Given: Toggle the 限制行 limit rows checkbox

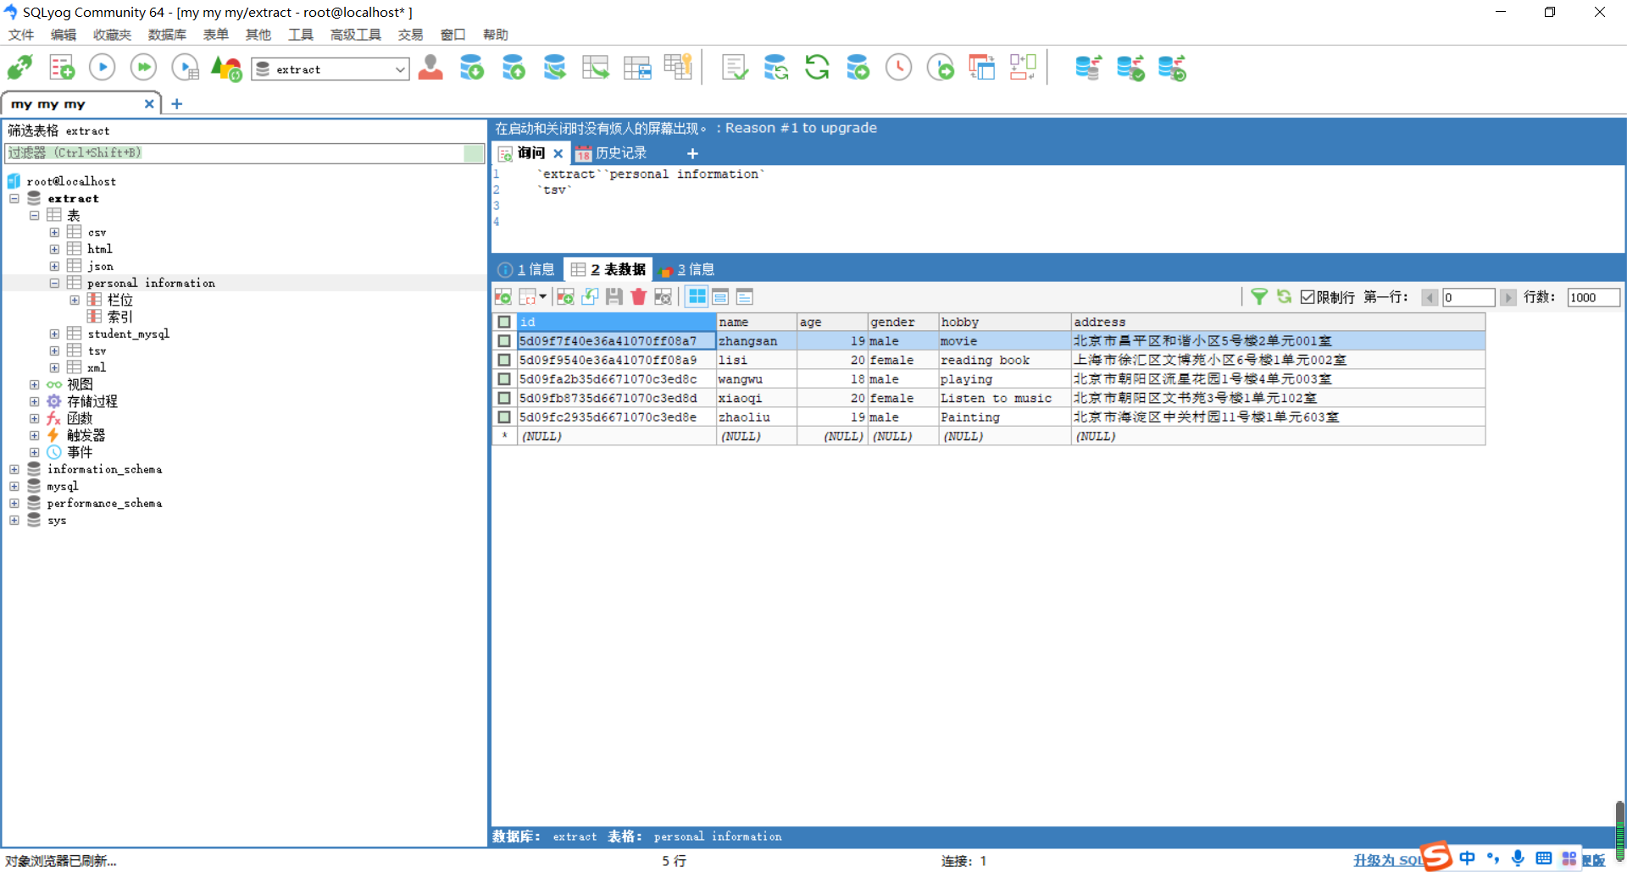Looking at the screenshot, I should pos(1308,297).
